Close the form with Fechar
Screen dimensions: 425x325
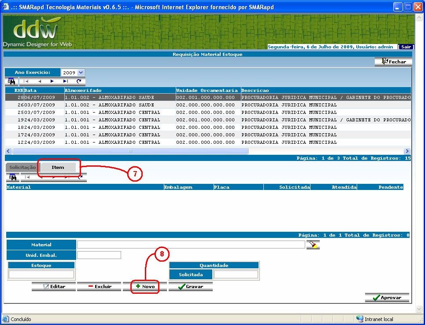393,62
